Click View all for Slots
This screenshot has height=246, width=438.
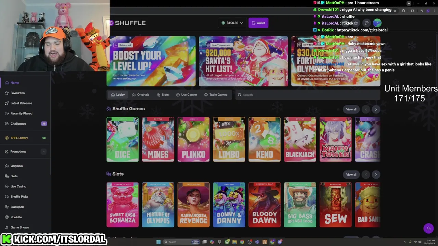click(351, 175)
